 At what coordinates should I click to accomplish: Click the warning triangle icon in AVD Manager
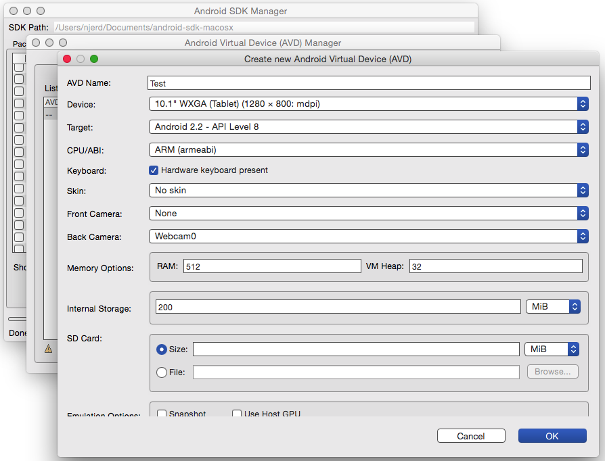click(x=48, y=349)
